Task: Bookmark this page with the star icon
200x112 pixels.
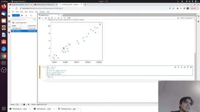Action: click(173, 8)
